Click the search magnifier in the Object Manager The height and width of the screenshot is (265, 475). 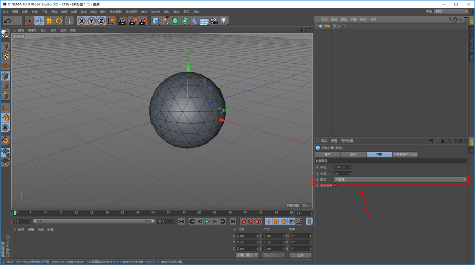(450, 20)
